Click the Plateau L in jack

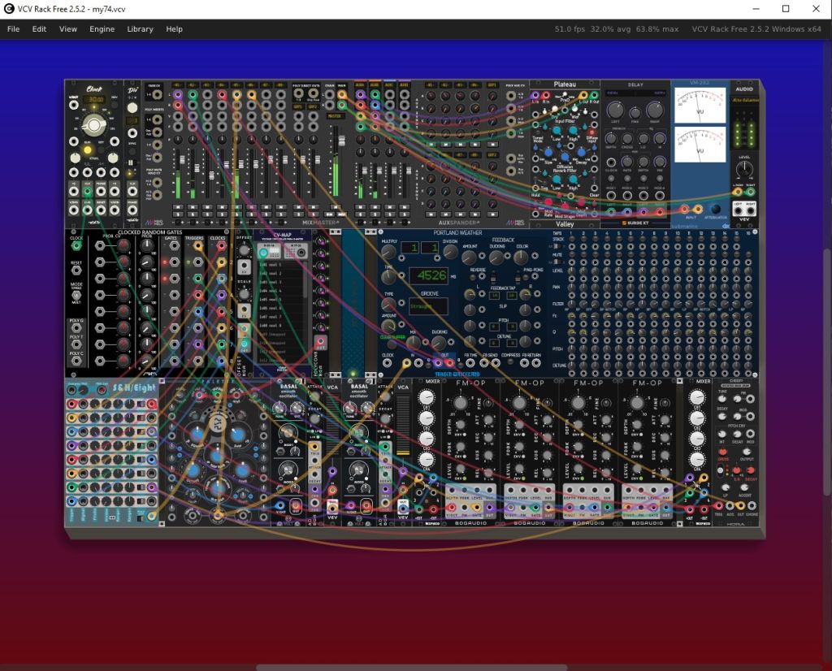[535, 96]
